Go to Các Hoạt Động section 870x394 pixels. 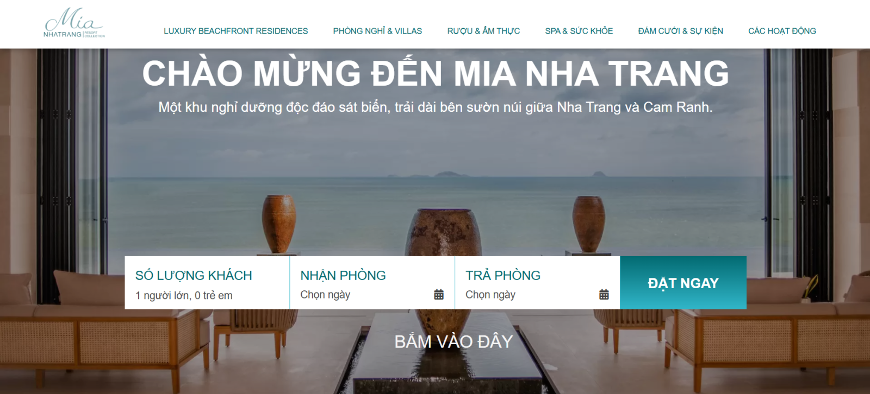click(x=782, y=31)
